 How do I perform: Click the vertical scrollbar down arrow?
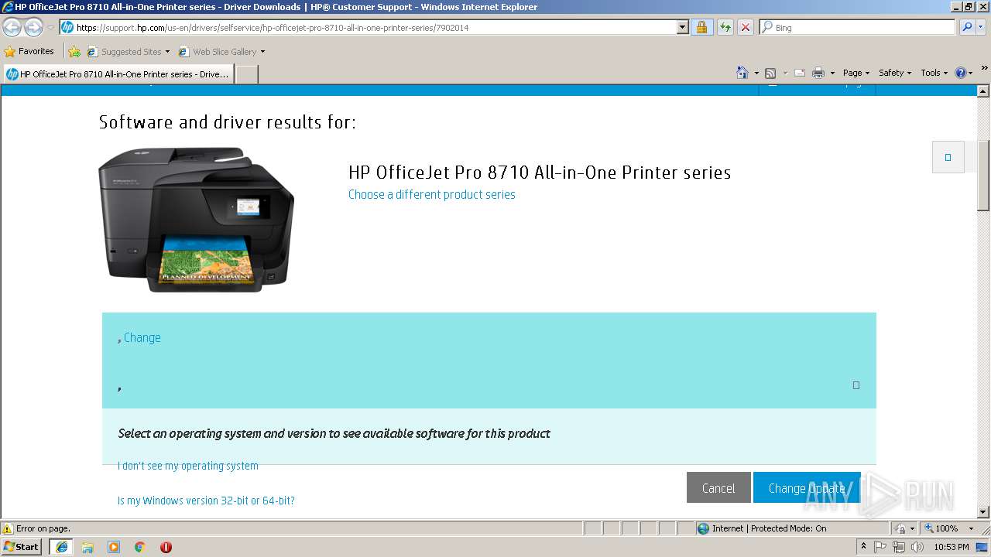(x=983, y=511)
